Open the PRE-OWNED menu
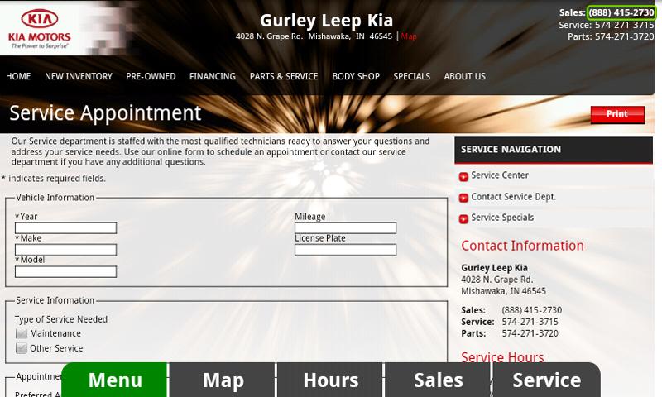The image size is (662, 397). point(151,76)
